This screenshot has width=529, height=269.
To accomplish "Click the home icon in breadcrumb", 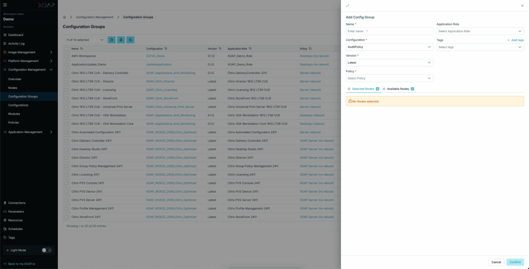I will pos(65,17).
